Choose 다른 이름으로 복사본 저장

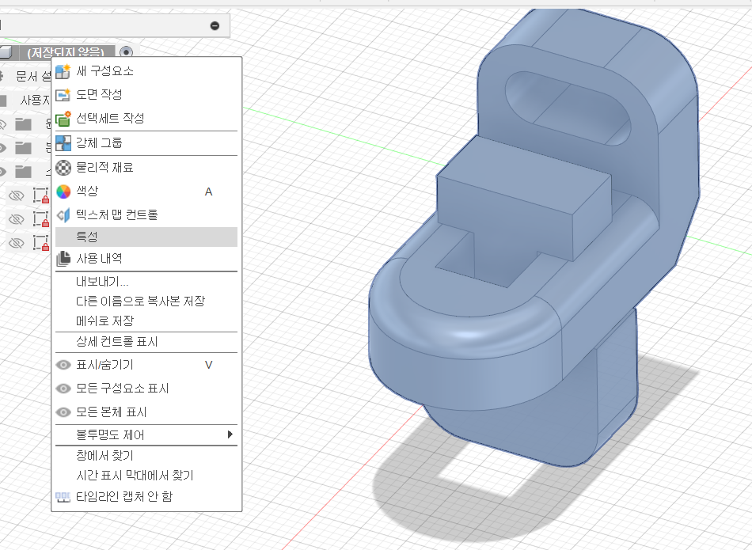click(x=146, y=302)
